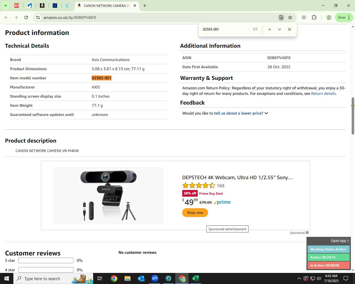Open the Chrome profile icon
The image size is (355, 284).
point(329,17)
